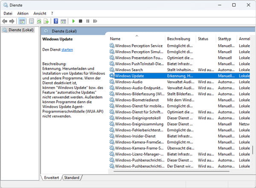Toggle the console tree pane icon
This screenshot has height=188, width=256.
coord(22,21)
